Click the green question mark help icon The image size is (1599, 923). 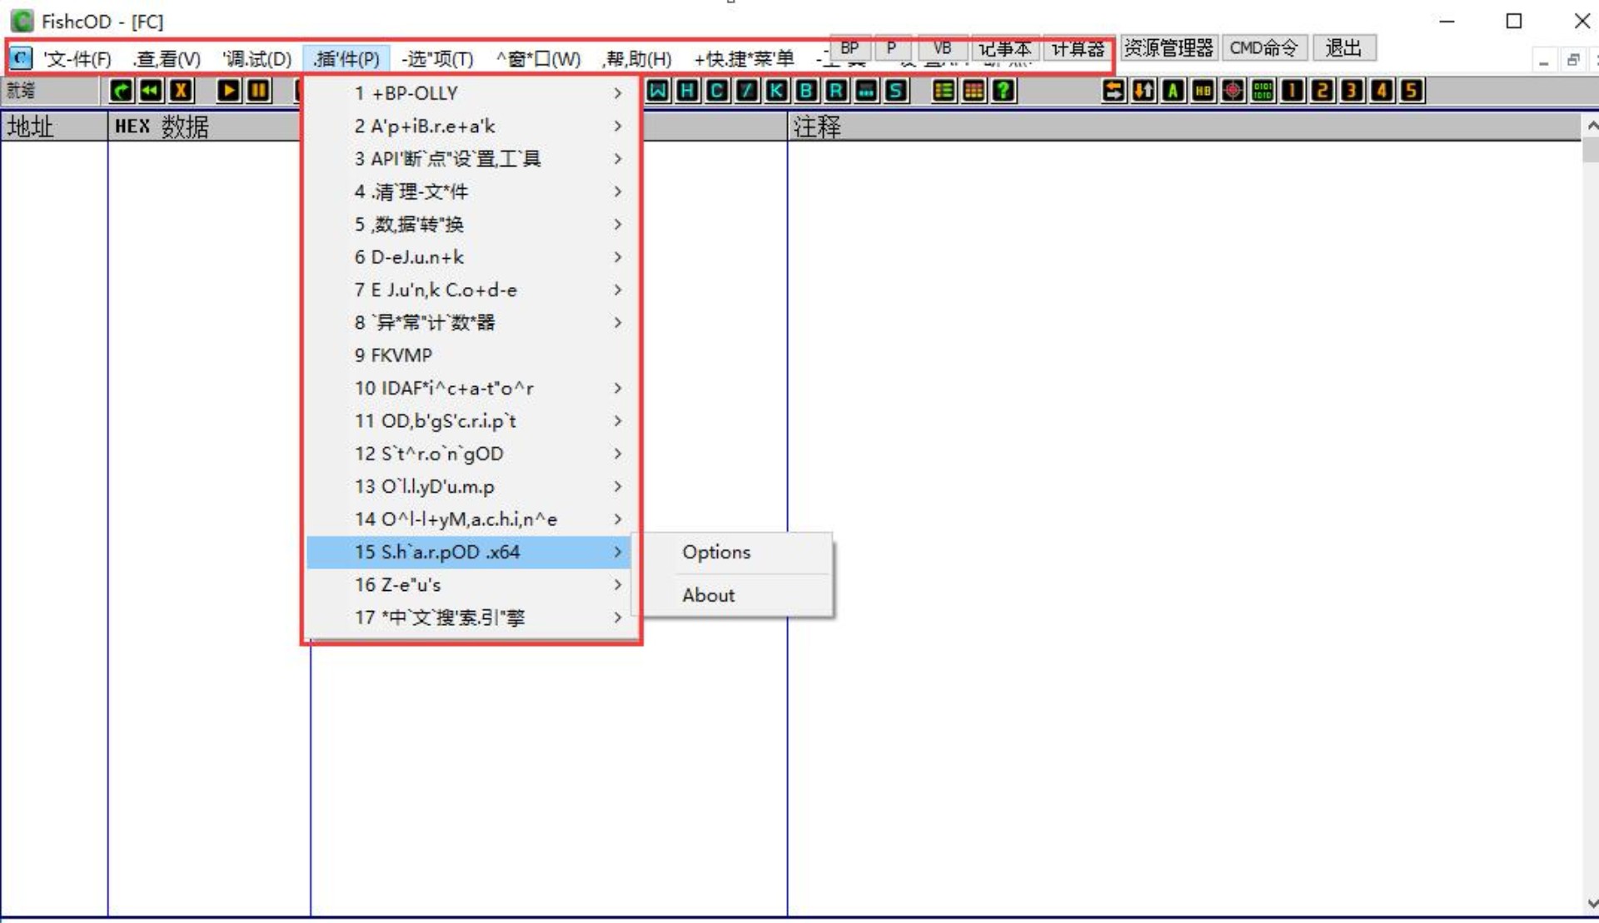click(x=1004, y=91)
